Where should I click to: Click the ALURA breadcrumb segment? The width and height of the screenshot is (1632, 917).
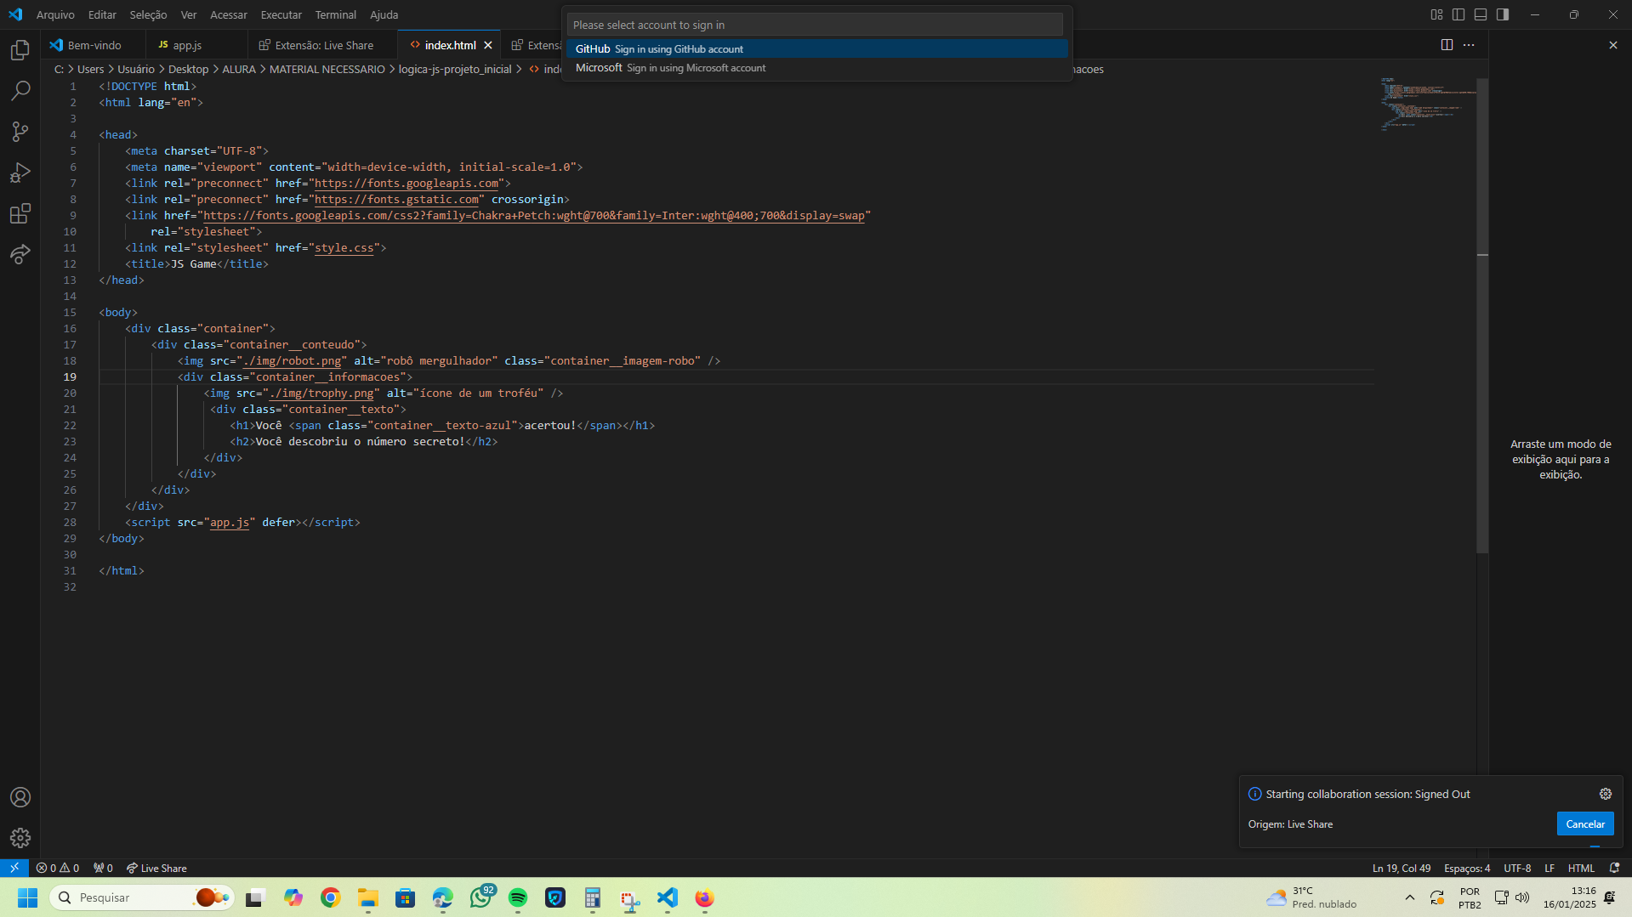click(x=239, y=69)
